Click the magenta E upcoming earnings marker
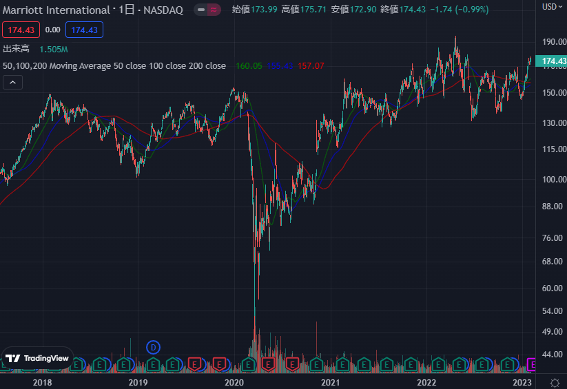The image size is (567, 389). (532, 364)
